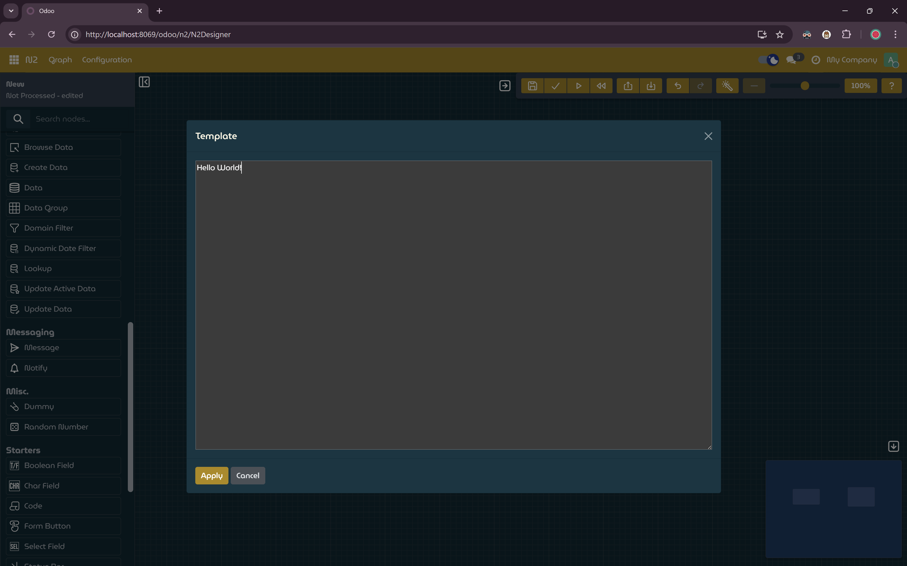Viewport: 907px width, 566px height.
Task: Open the user avatar account menu
Action: point(892,60)
